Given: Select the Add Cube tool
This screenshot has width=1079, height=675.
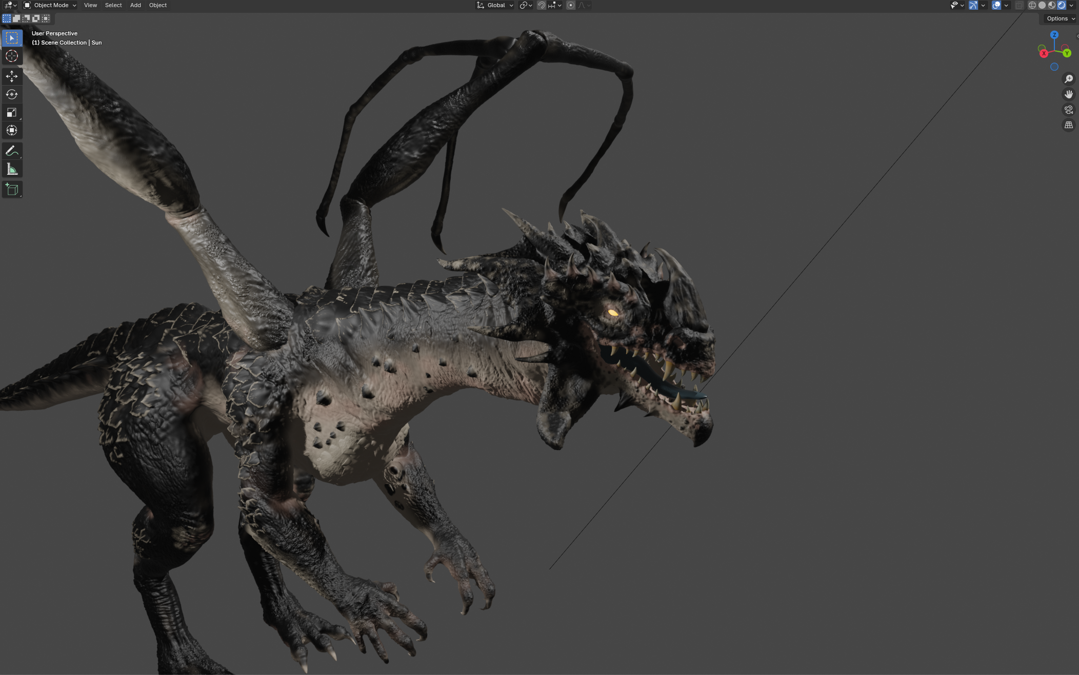Looking at the screenshot, I should (x=12, y=189).
